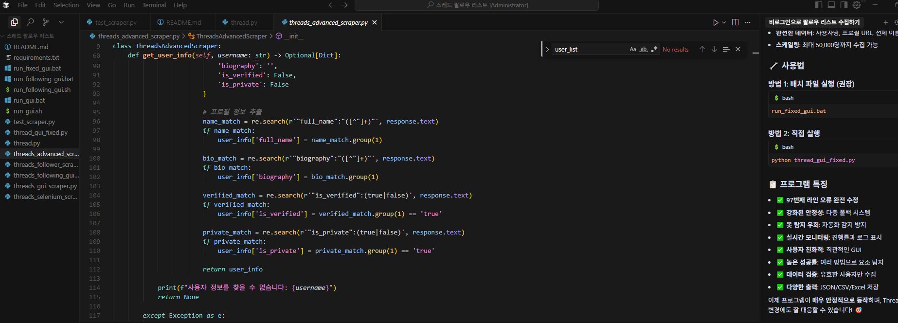Collapse the 스레드 팔로우 리스트 folder
898x323 pixels.
tap(30, 36)
